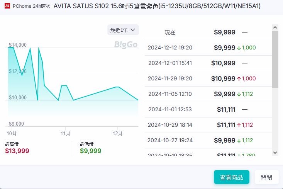Click the ↑1,000 increase on 2024-11-29
Image resolution: width=283 pixels, height=189 pixels.
point(247,78)
